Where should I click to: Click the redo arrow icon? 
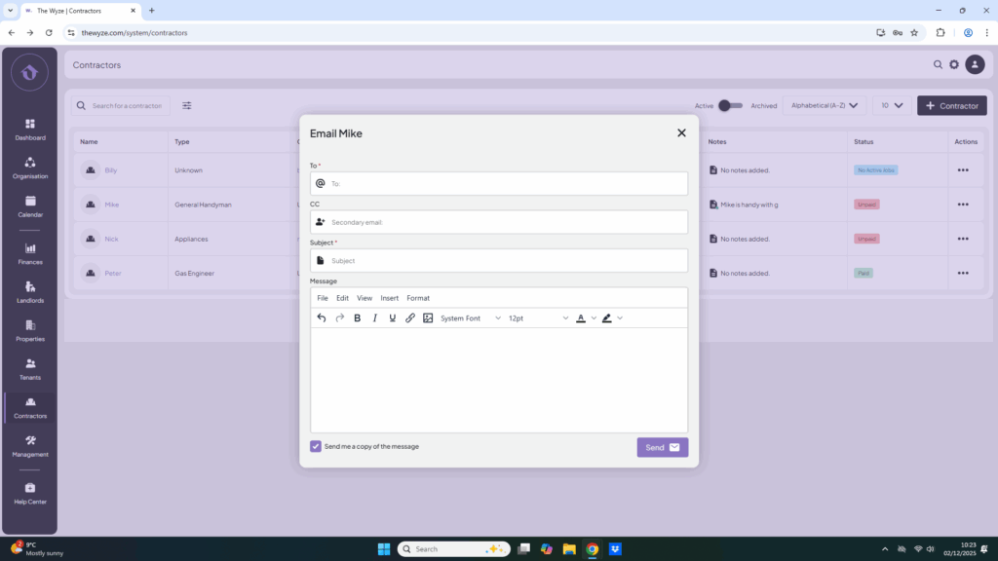click(340, 318)
